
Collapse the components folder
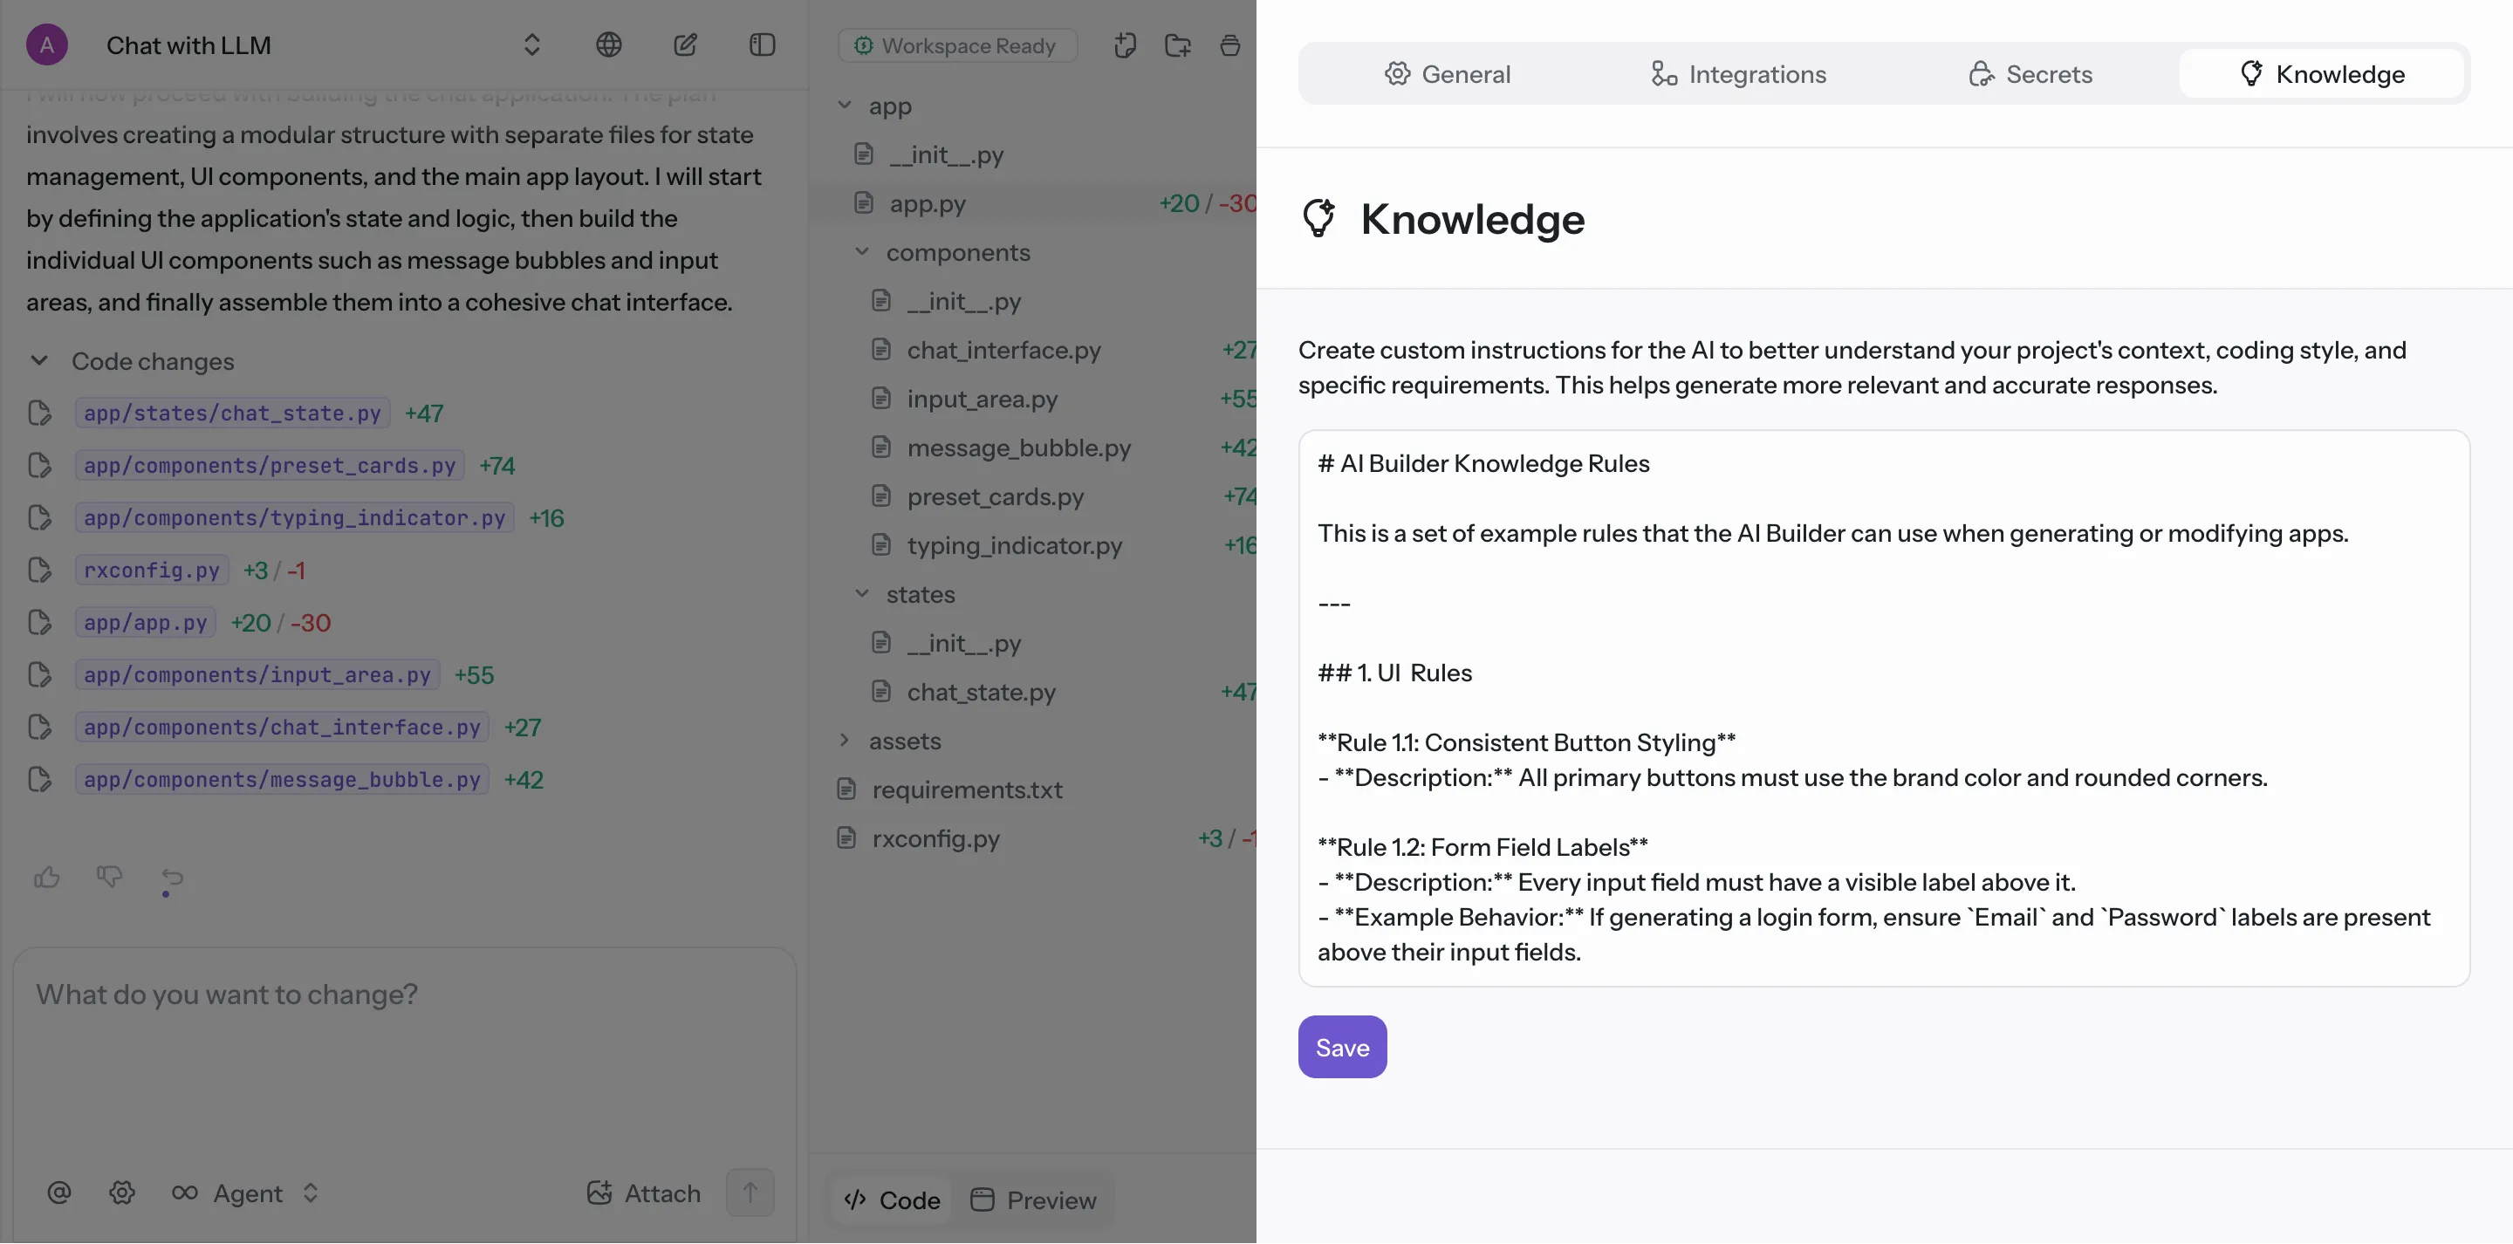coord(861,252)
